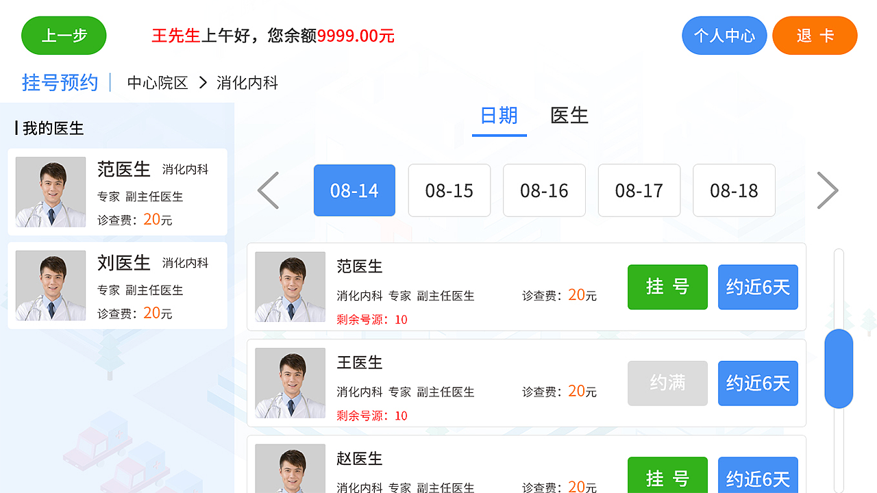Viewport: 877px width, 493px height.
Task: Open 范医生's profile photo in results list
Action: tap(289, 287)
